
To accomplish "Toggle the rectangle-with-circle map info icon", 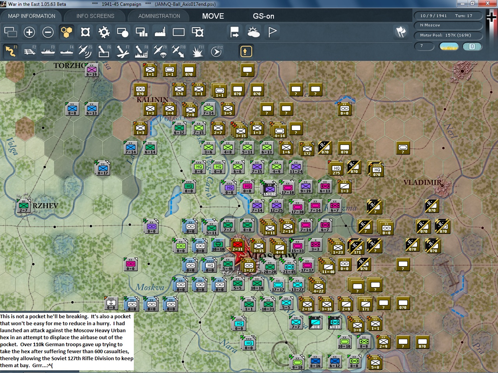I will [x=123, y=32].
